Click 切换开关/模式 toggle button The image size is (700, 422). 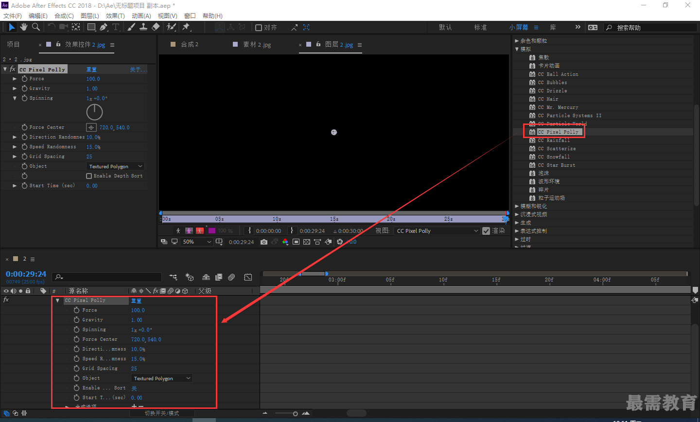pyautogui.click(x=162, y=413)
